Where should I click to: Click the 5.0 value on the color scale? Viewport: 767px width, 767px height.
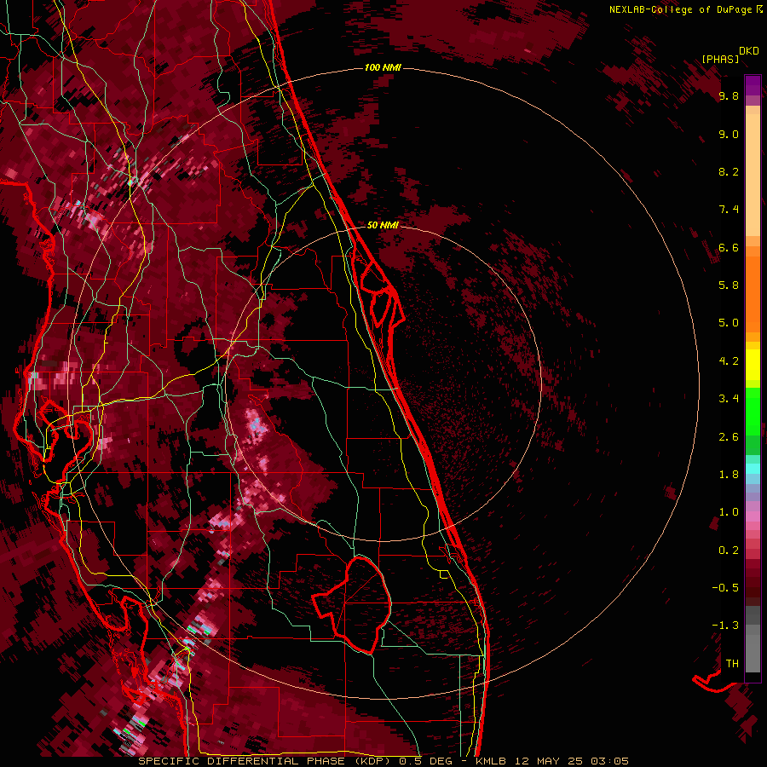[x=729, y=323]
